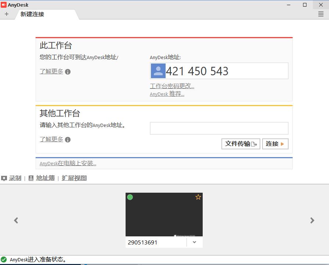329x265 pixels.
Task: Toggle favorite star on session 290513691
Action: [x=198, y=197]
